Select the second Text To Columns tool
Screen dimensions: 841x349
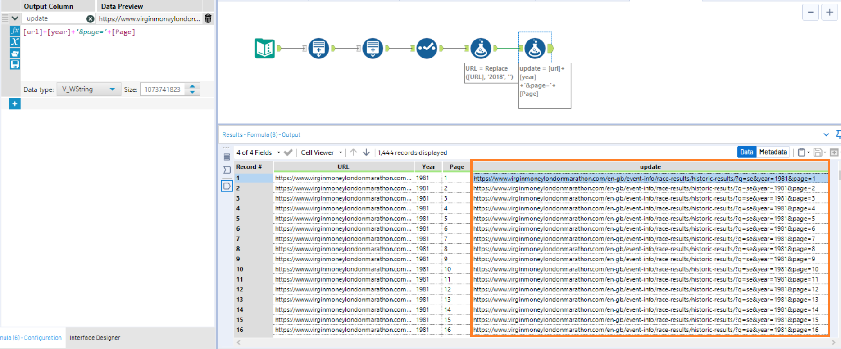point(373,48)
